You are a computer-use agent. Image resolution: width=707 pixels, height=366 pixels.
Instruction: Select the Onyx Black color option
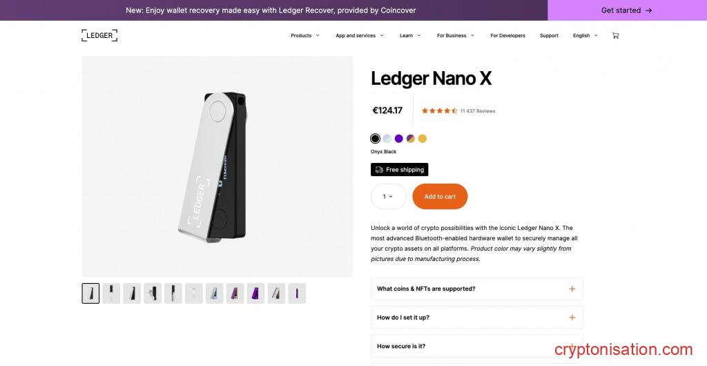point(375,138)
